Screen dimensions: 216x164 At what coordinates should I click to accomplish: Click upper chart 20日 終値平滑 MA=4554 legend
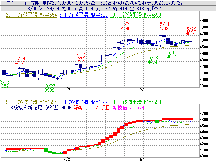coord(31,15)
